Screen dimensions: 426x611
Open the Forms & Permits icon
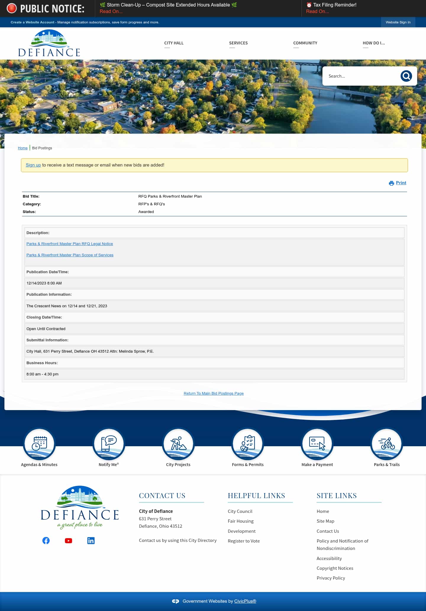coord(248,444)
